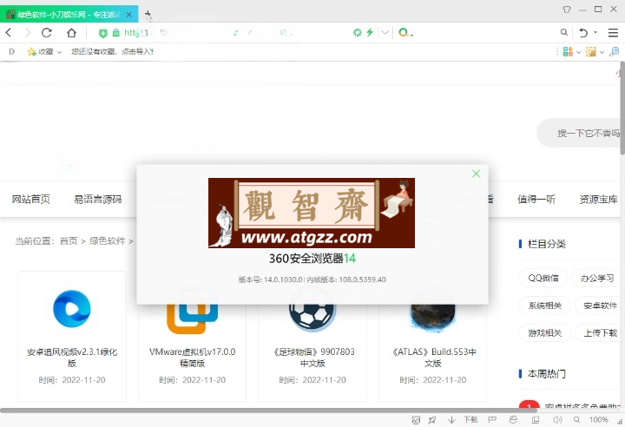Open the 安卓追风视频 app thumbnail
This screenshot has width=625, height=427.
72,309
